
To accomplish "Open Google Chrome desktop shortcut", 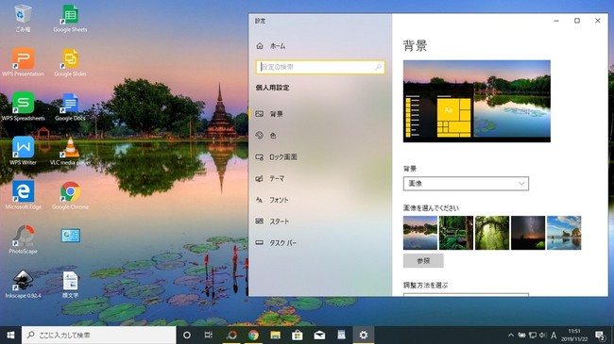I will (71, 195).
